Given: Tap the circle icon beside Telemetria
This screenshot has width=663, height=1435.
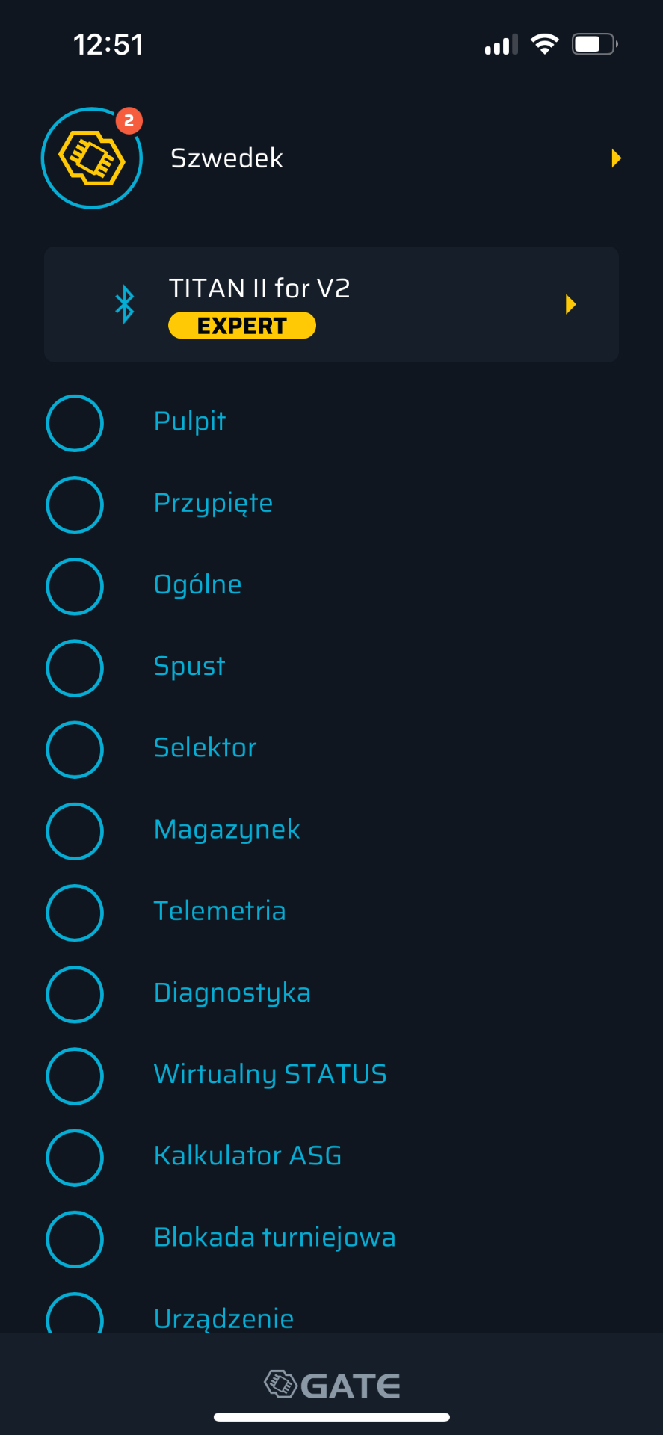Looking at the screenshot, I should tap(75, 912).
